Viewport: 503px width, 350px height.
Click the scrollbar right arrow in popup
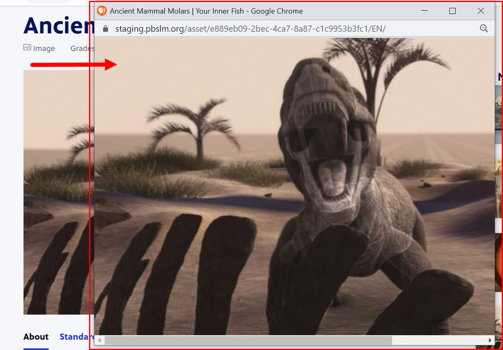click(490, 340)
